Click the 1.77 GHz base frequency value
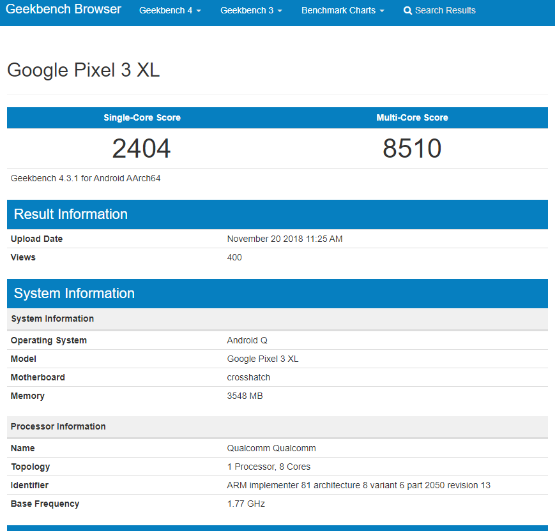The height and width of the screenshot is (531, 555). (246, 504)
